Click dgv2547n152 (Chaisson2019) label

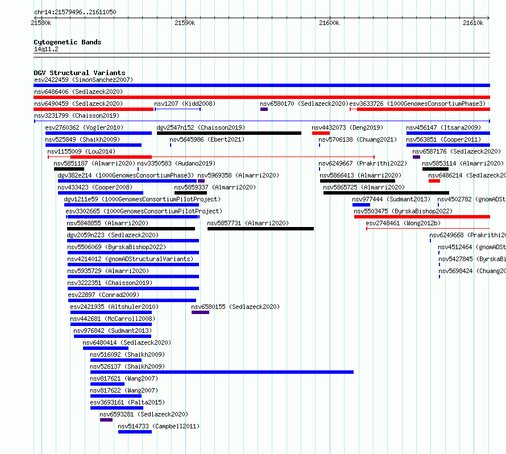201,127
